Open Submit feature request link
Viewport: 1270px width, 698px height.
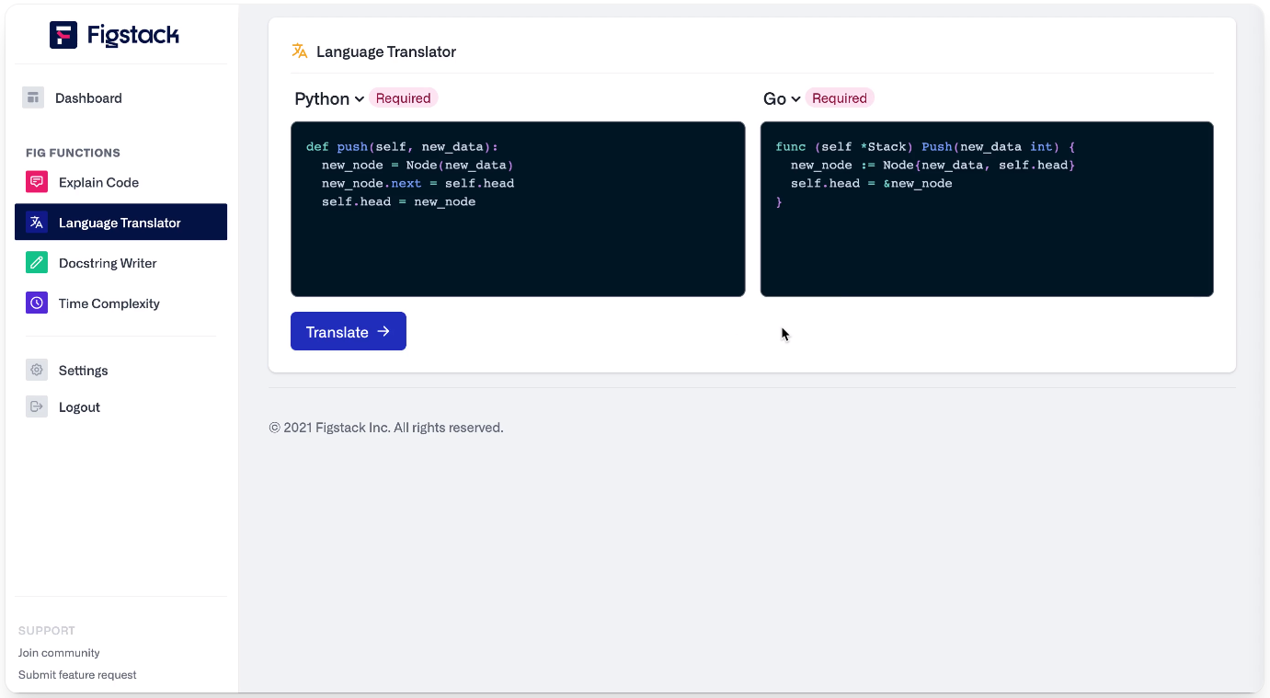77,675
